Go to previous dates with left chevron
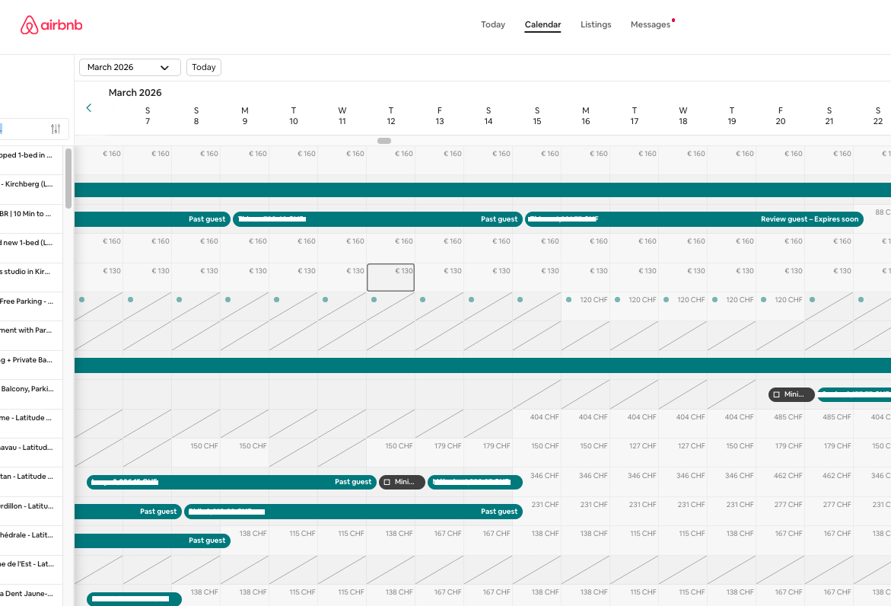Image resolution: width=891 pixels, height=606 pixels. (89, 108)
